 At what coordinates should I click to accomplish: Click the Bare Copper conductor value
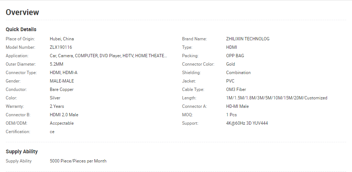click(x=61, y=89)
